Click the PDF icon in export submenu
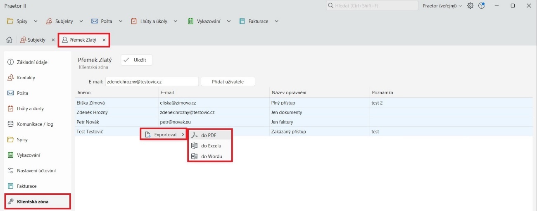 click(x=195, y=135)
